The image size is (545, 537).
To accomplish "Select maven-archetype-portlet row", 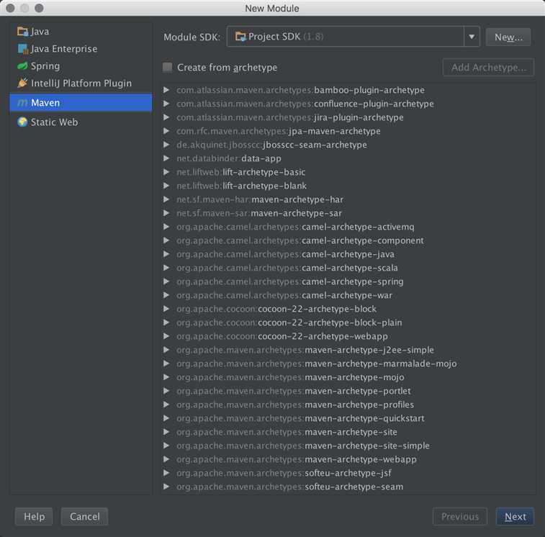I will [348, 391].
